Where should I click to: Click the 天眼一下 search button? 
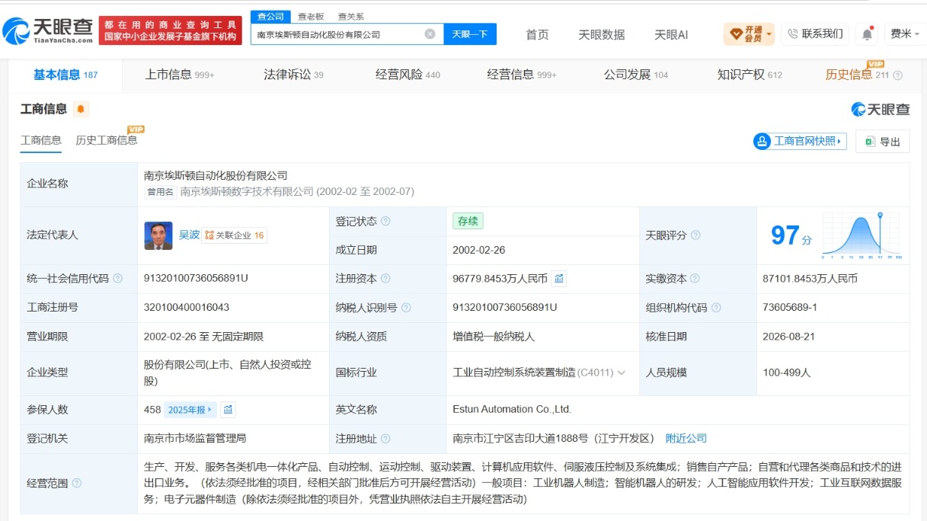tap(470, 34)
